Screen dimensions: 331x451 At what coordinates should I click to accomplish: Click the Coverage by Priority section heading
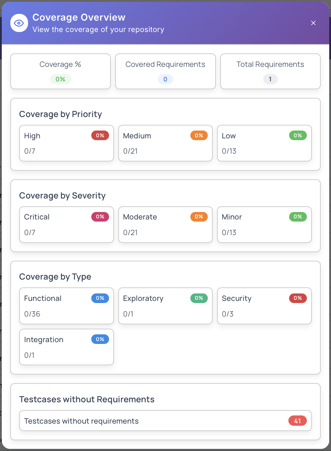(x=60, y=114)
